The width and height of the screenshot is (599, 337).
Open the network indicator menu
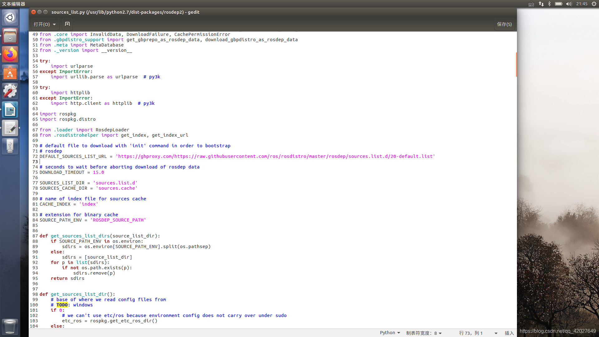(x=541, y=4)
